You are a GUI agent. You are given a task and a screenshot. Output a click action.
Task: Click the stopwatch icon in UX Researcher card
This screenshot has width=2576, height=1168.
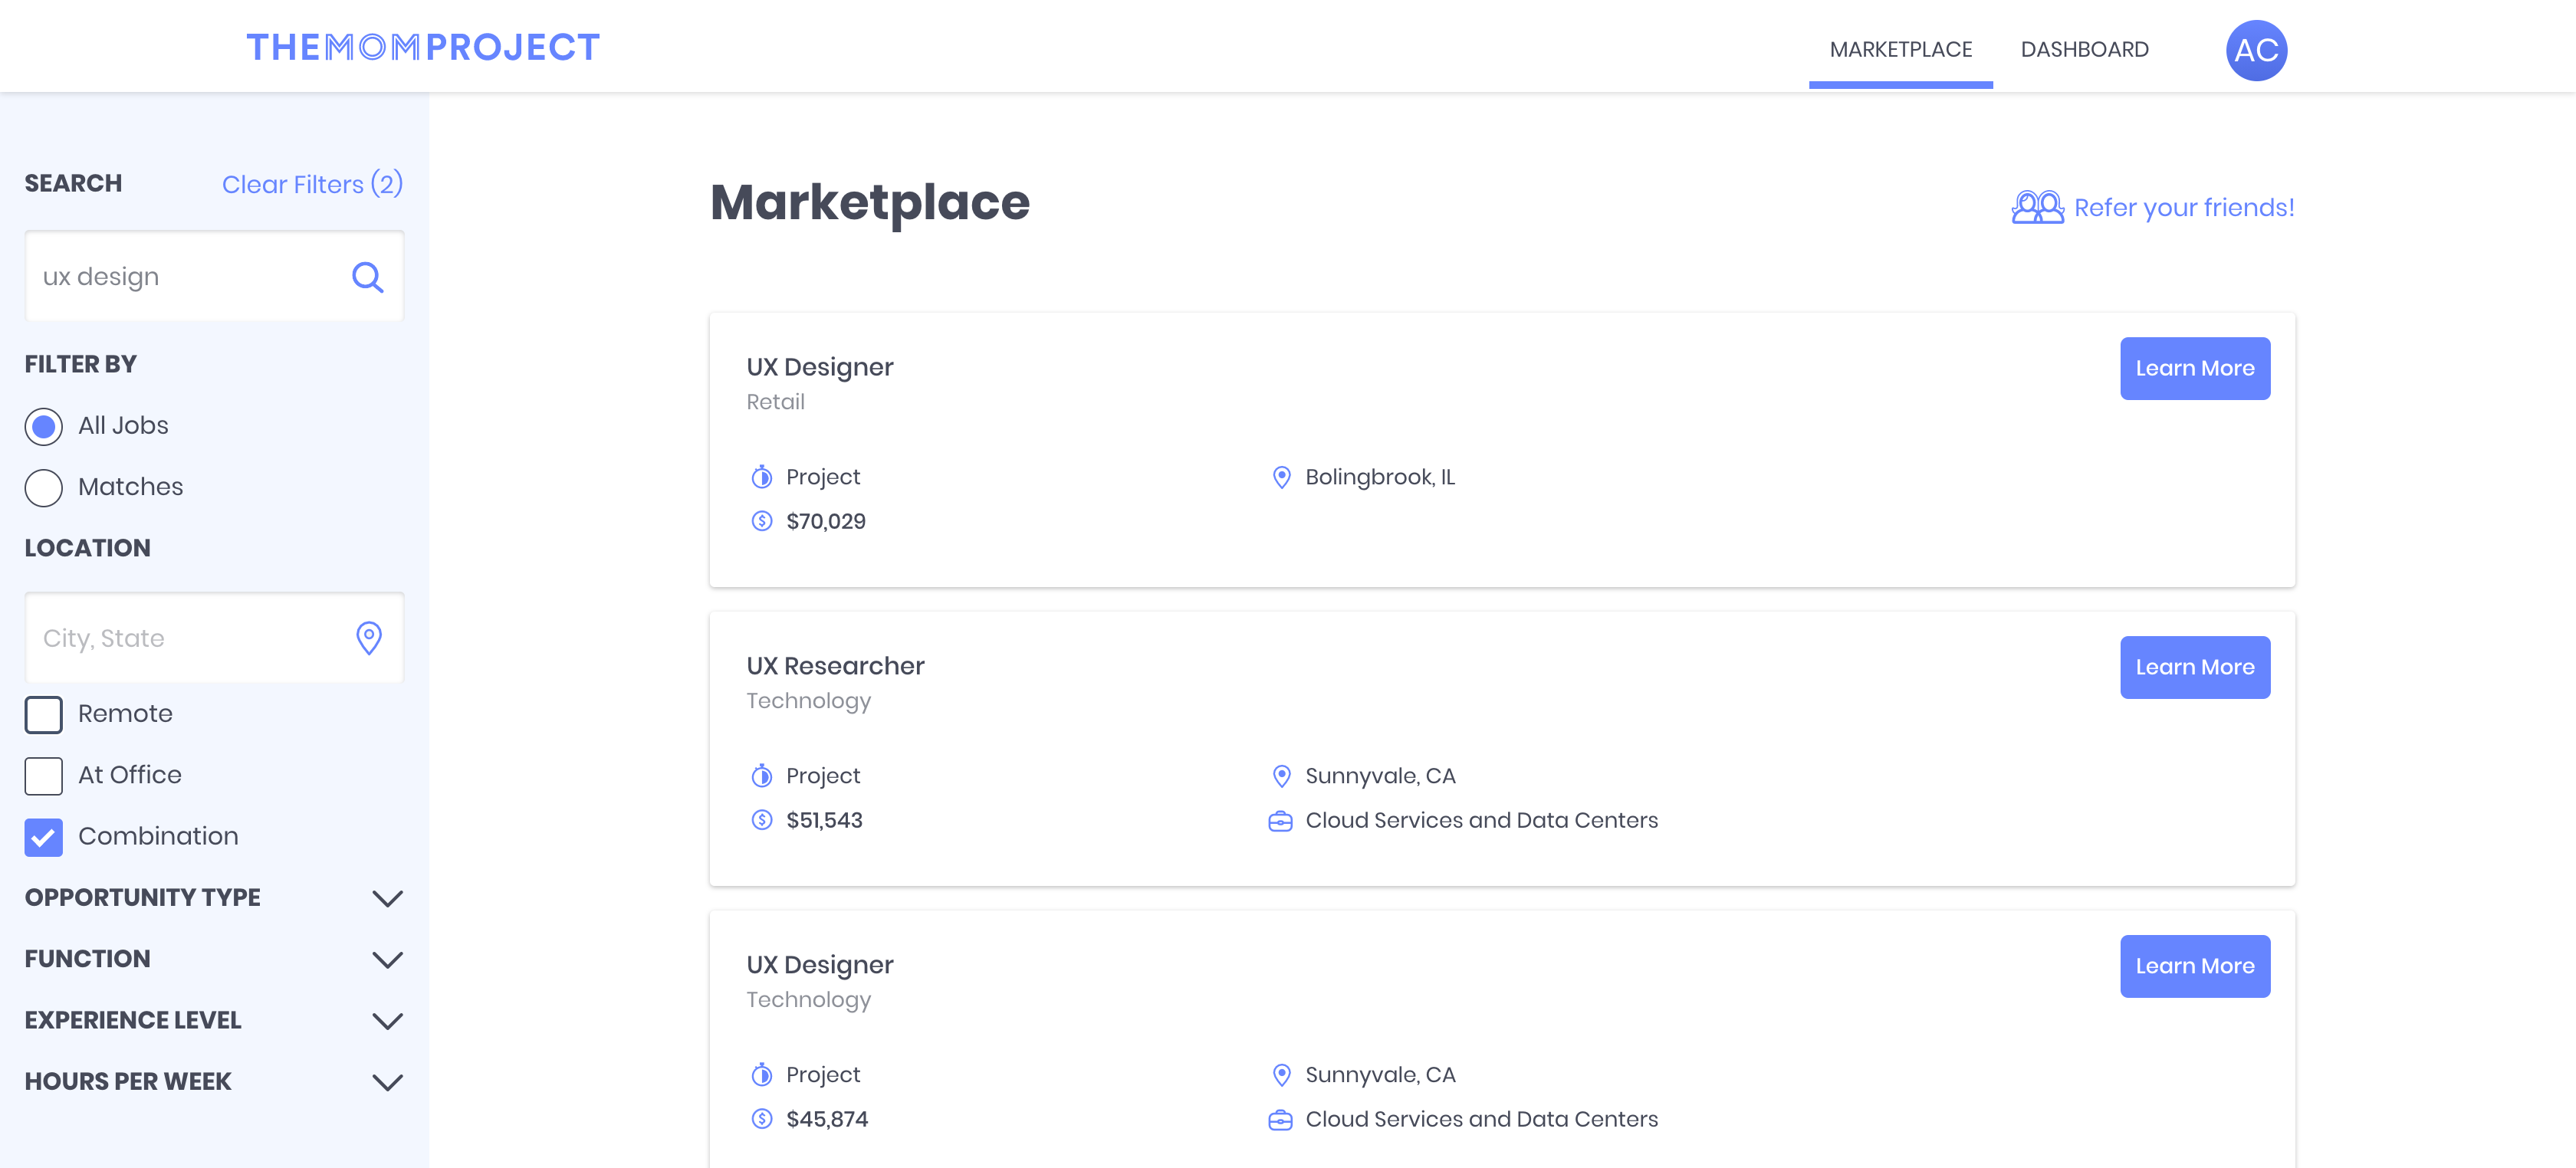(761, 776)
